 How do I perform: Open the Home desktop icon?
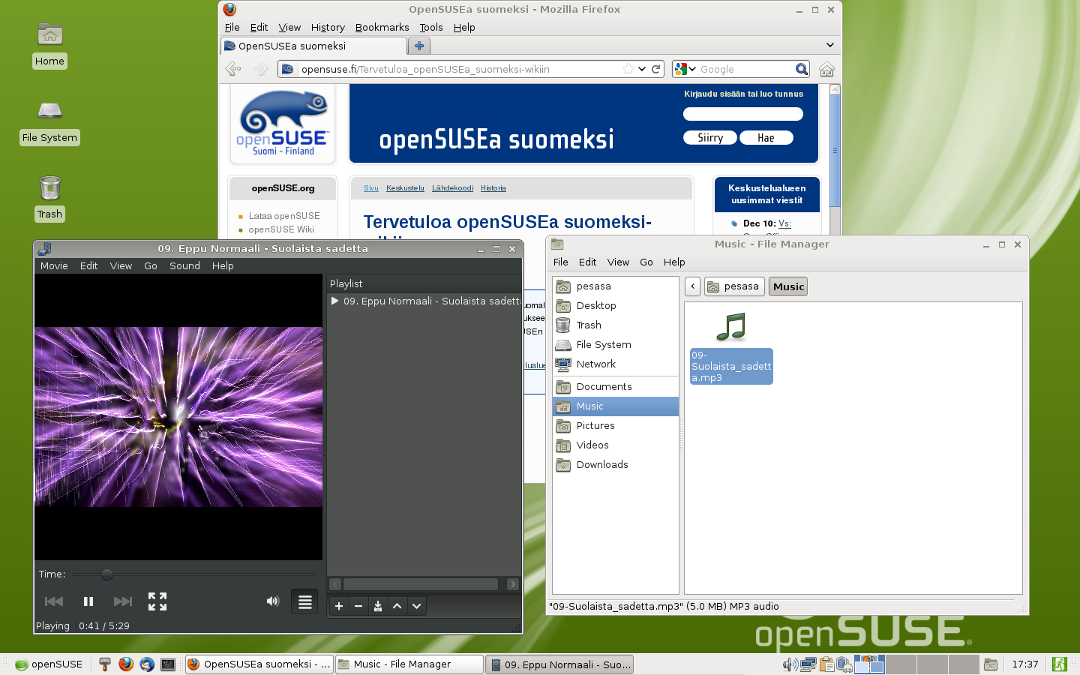pos(49,45)
